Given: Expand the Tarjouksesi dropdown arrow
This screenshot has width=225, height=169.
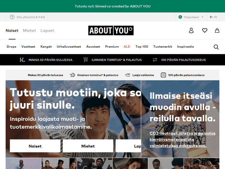Looking at the screenshot, I should click(202, 17).
